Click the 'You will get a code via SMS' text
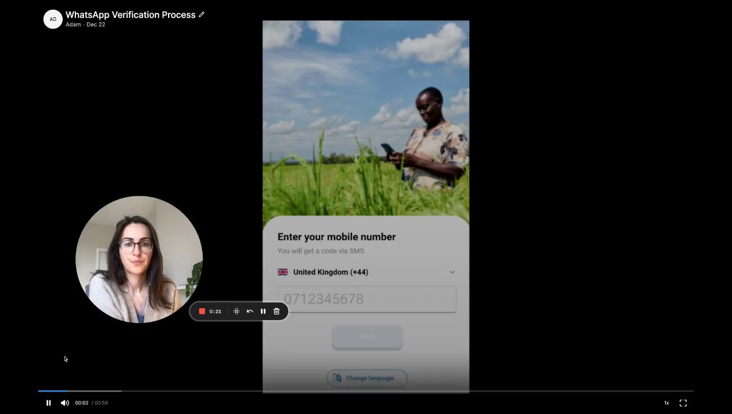Screen dimensions: 732x414 click(x=321, y=251)
